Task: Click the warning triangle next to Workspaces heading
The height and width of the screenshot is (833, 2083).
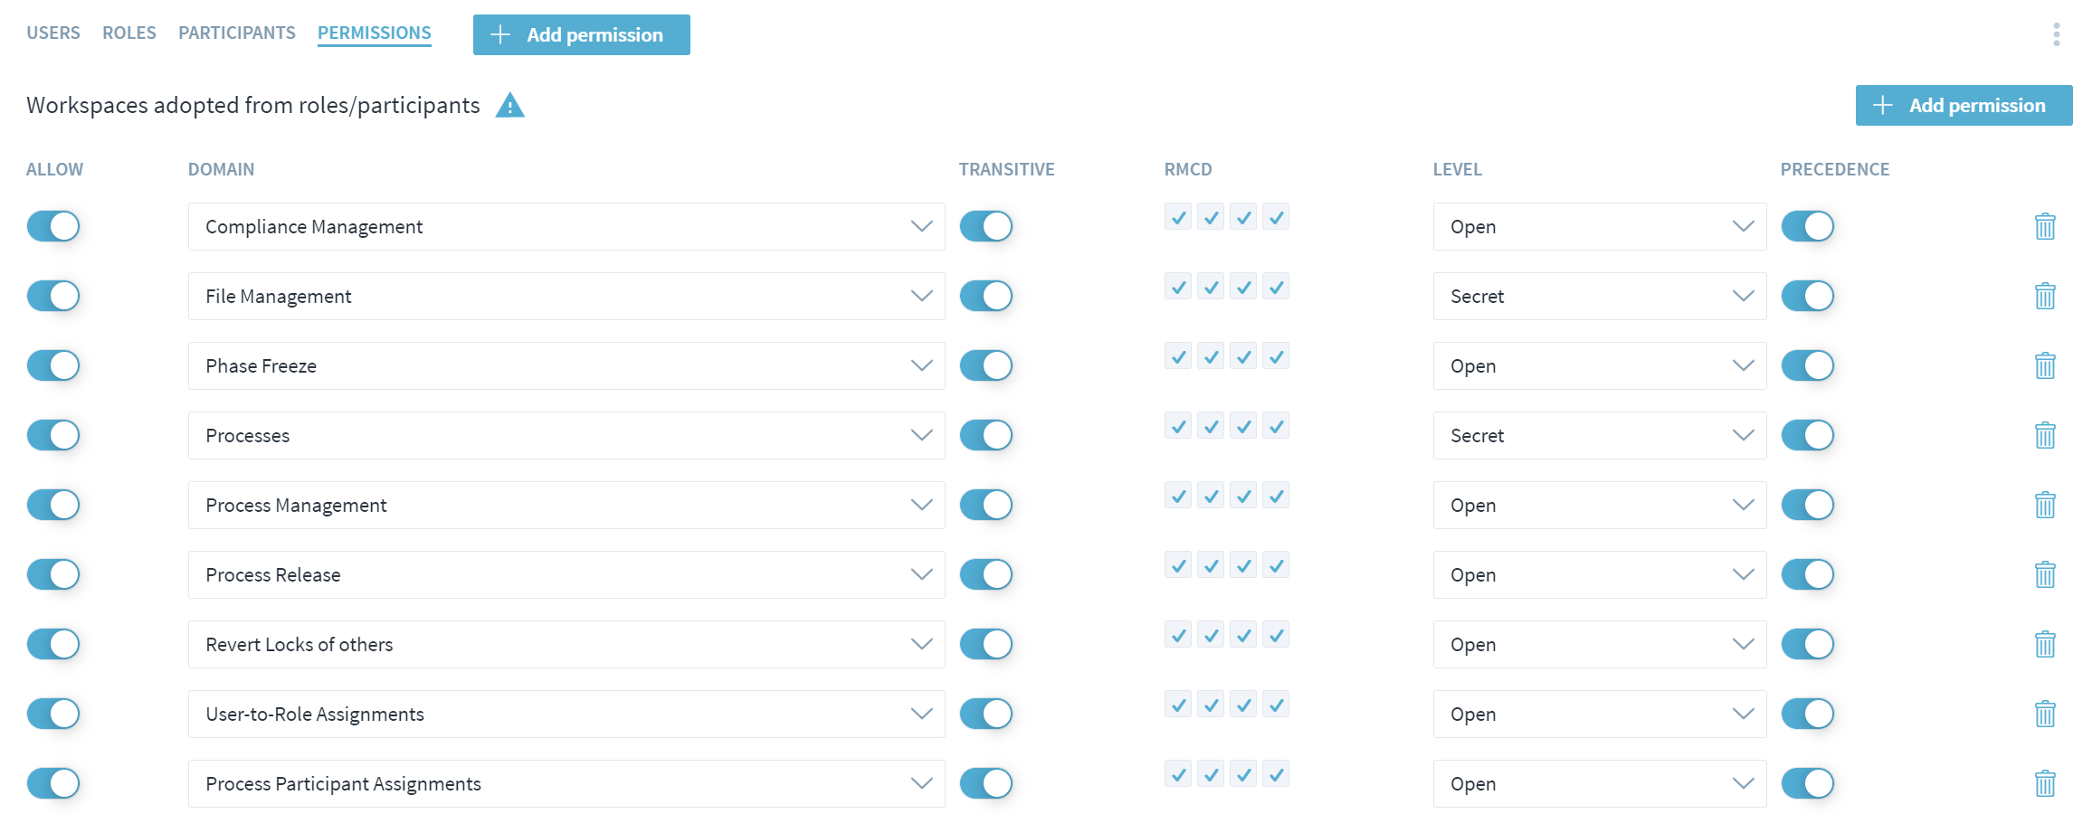Action: click(510, 106)
